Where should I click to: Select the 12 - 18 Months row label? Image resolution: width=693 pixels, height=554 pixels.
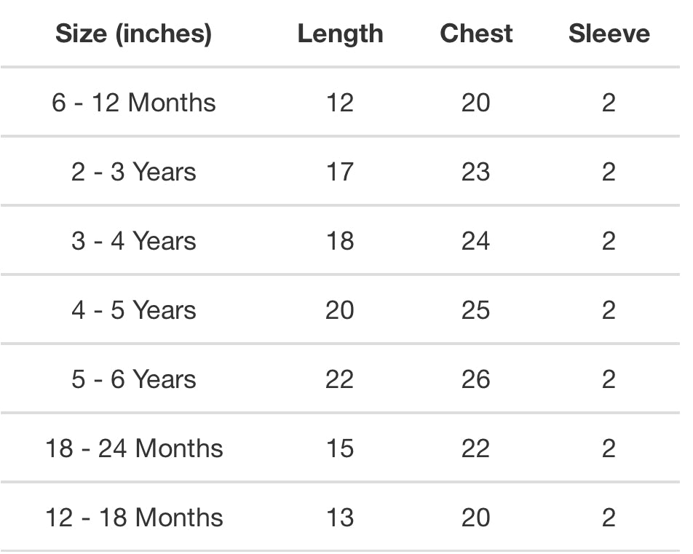(133, 518)
